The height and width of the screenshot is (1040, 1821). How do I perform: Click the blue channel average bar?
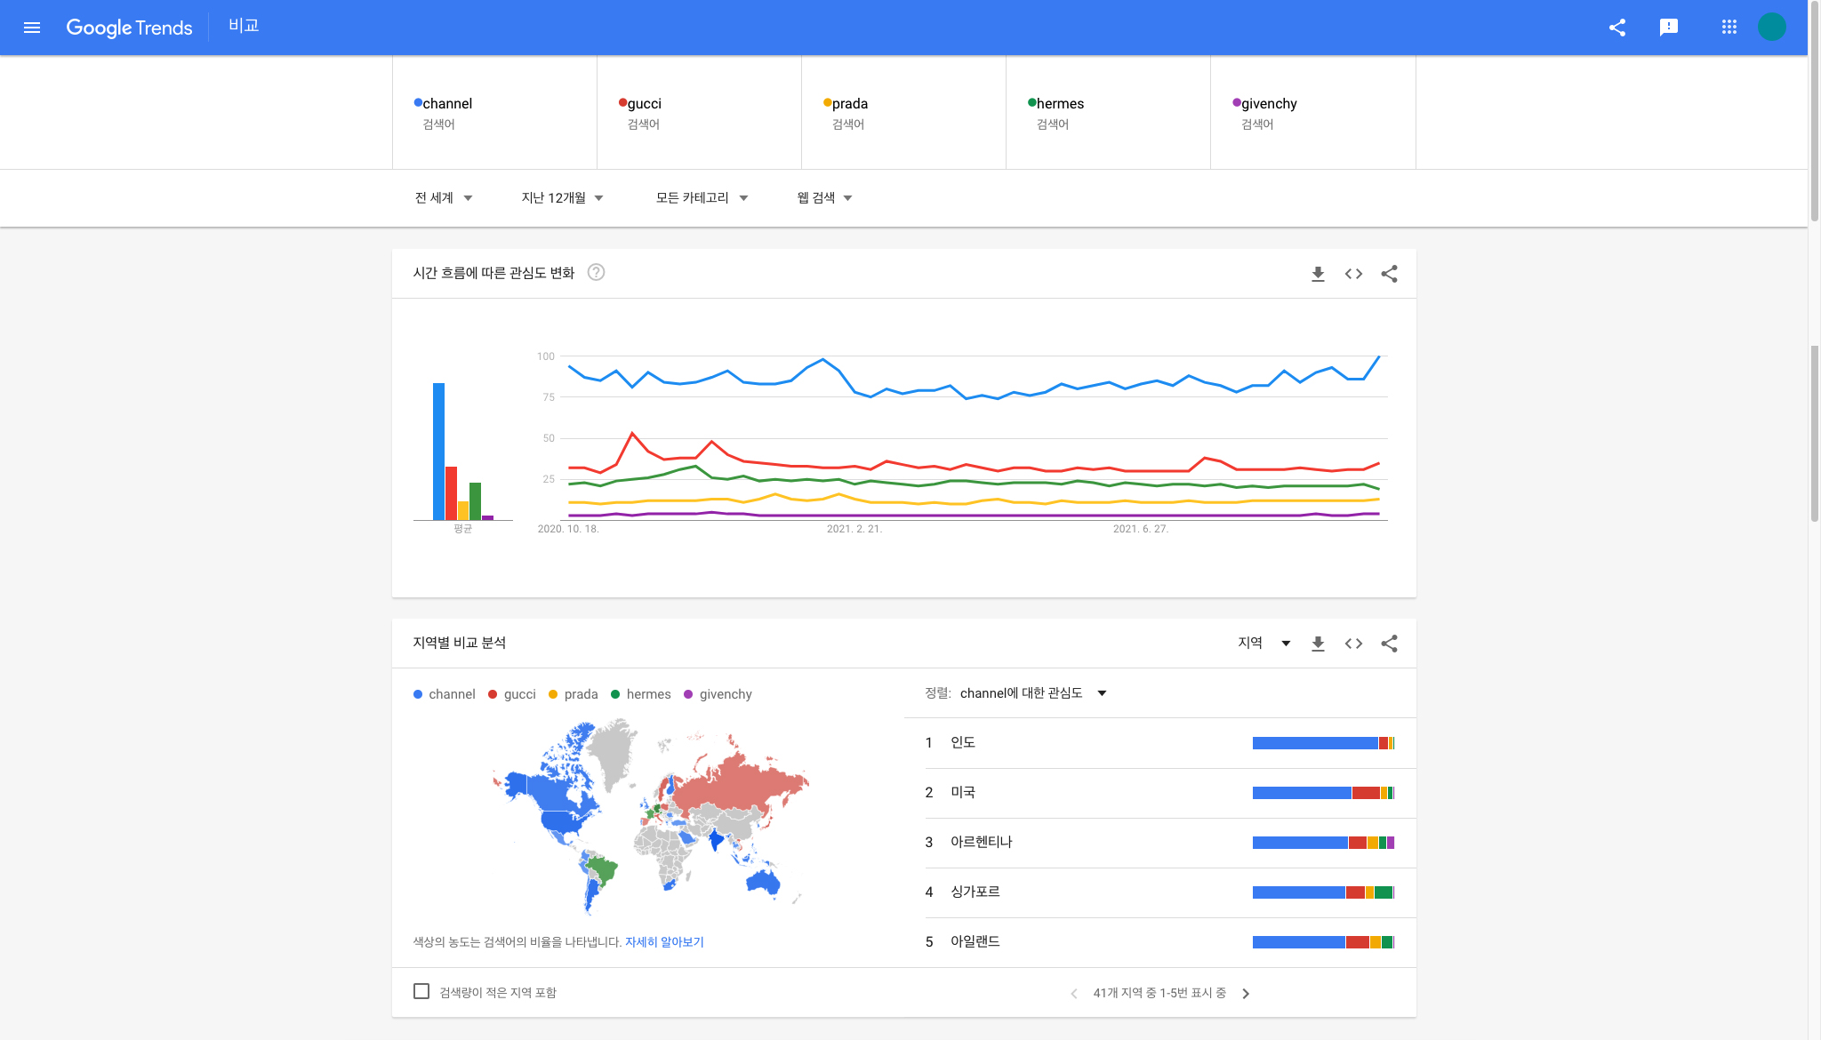click(438, 452)
